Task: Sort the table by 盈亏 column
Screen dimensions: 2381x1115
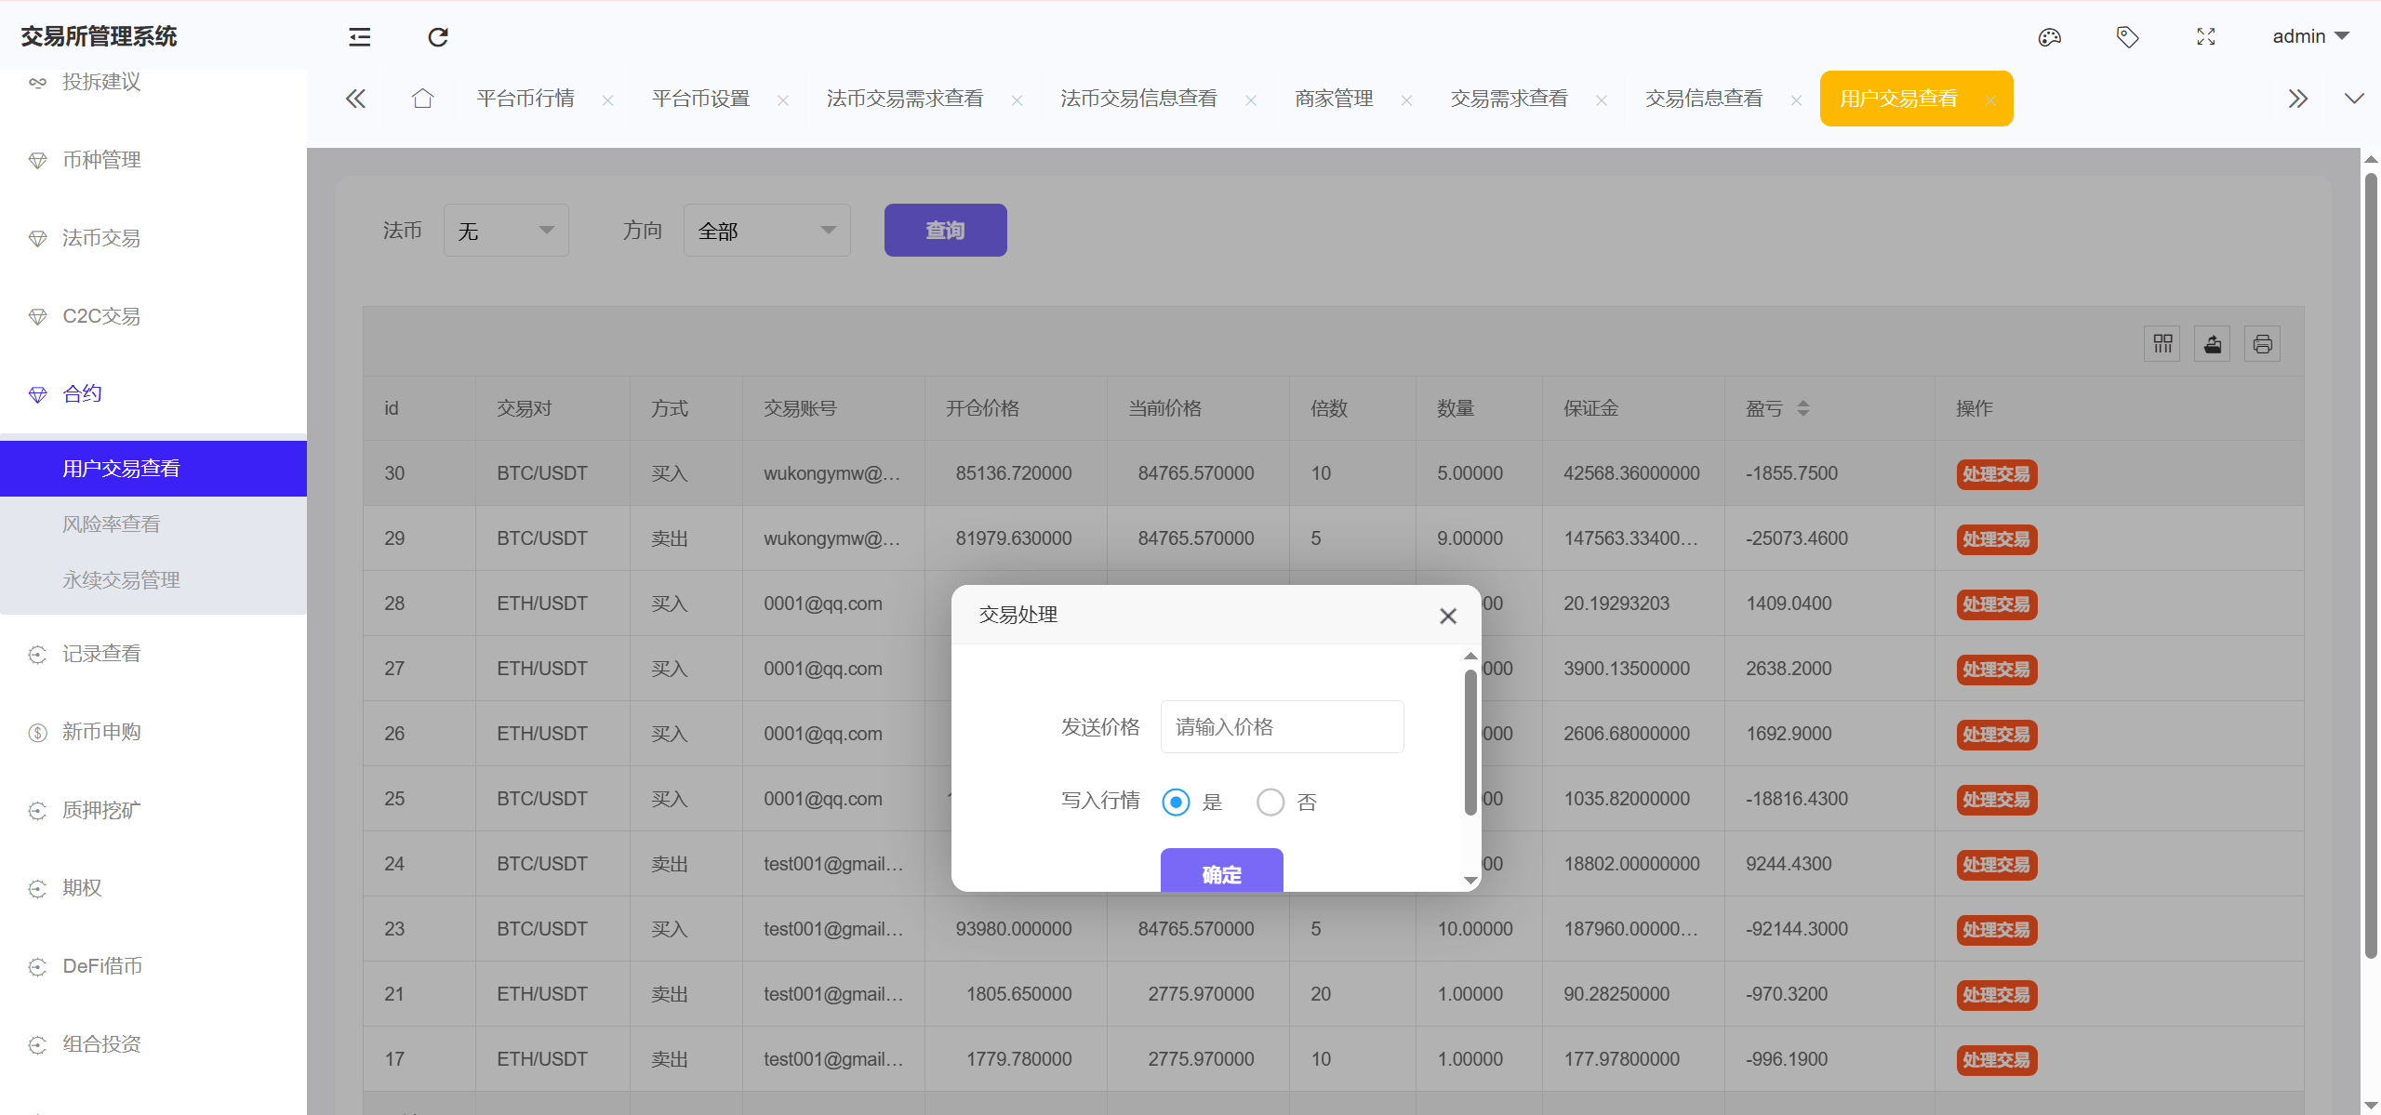Action: [x=1802, y=408]
